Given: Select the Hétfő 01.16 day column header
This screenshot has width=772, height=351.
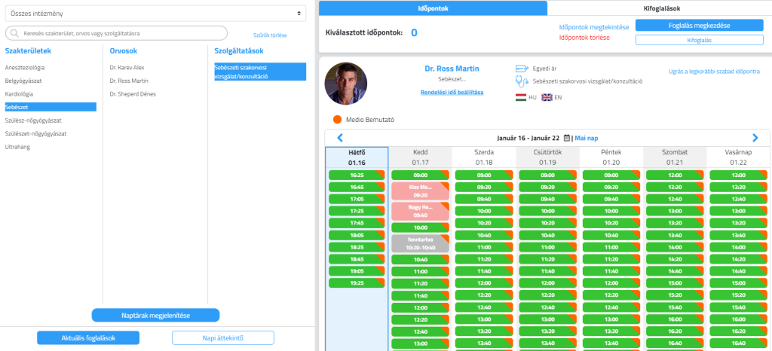Looking at the screenshot, I should [x=357, y=157].
